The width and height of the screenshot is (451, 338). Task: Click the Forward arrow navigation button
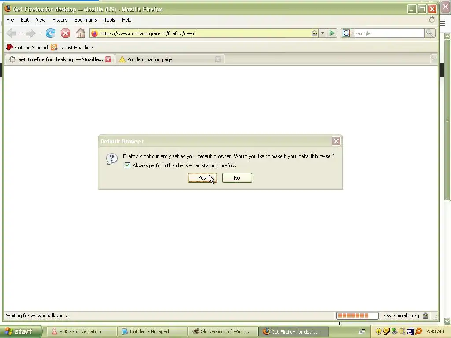point(30,33)
